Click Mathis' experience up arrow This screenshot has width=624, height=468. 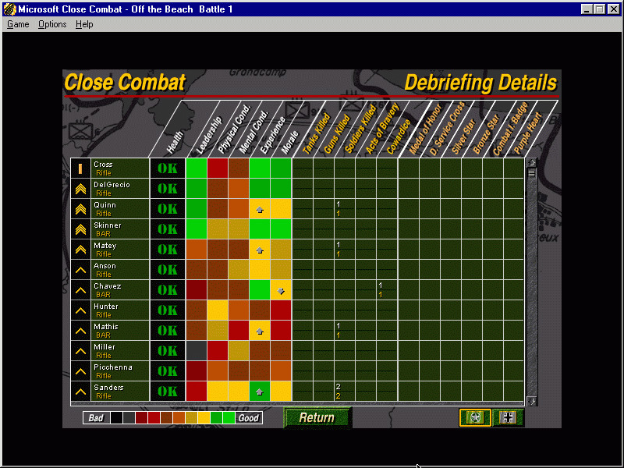pyautogui.click(x=260, y=331)
